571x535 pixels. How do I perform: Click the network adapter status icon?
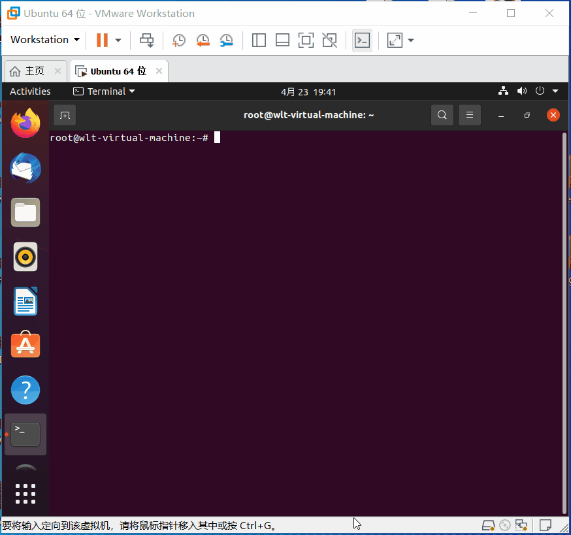coord(521,526)
